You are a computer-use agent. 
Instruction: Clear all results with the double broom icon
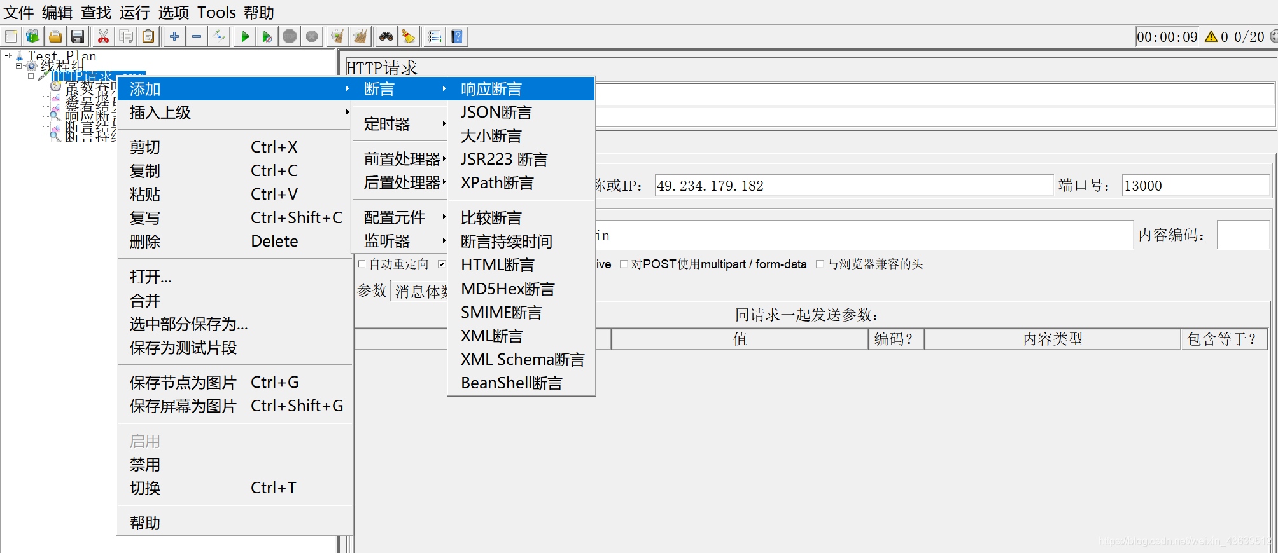tap(360, 36)
